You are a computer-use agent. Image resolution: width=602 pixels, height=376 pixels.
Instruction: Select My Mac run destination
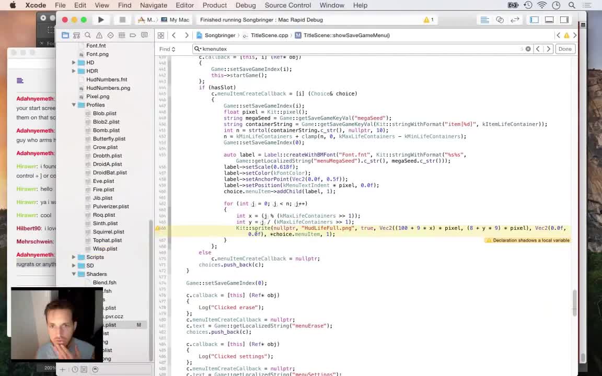[176, 20]
